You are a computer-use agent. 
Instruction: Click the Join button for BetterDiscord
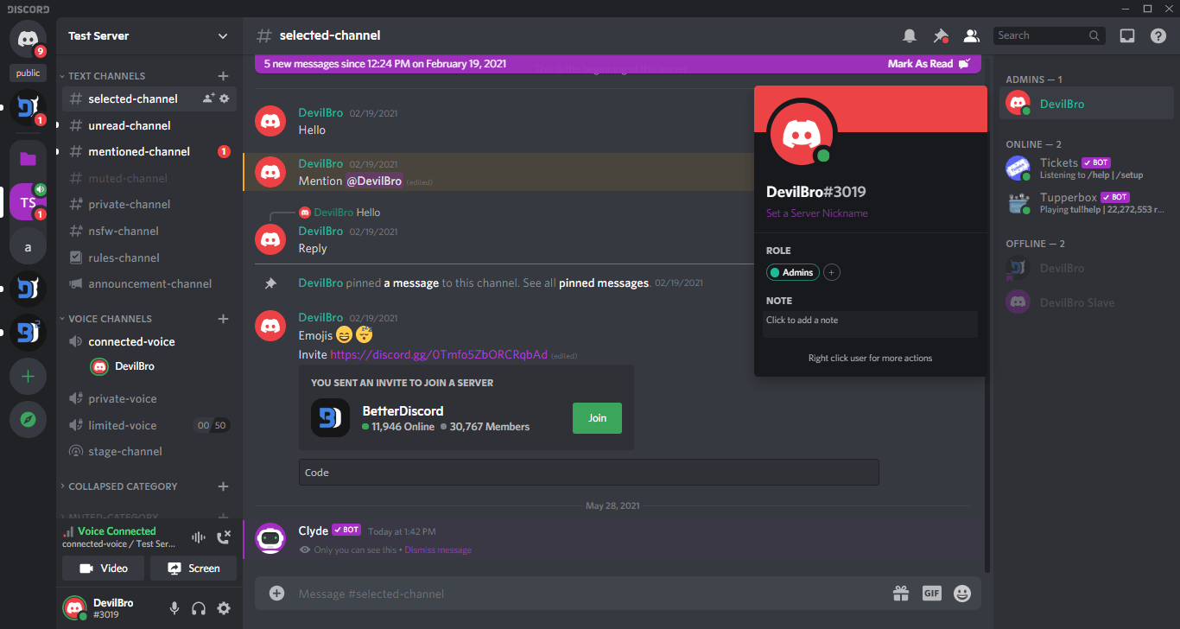[597, 417]
